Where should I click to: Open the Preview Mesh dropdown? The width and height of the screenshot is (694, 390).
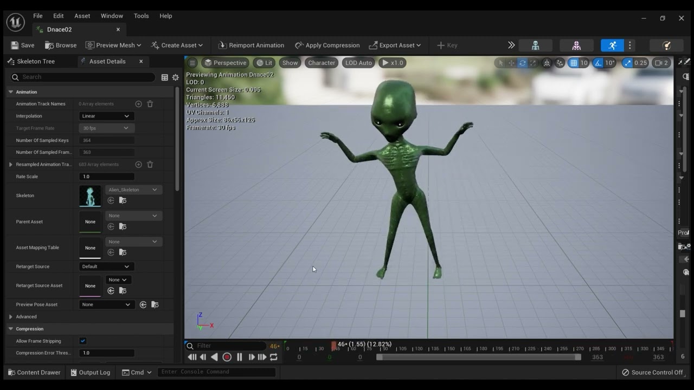113,45
